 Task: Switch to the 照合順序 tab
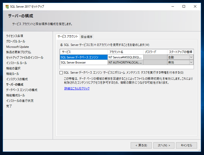click(86, 37)
